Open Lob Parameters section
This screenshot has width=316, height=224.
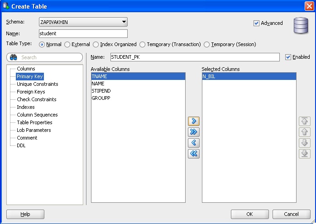(34, 130)
